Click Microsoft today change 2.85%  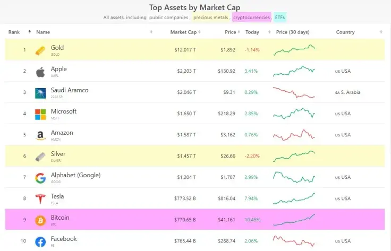pyautogui.click(x=251, y=114)
